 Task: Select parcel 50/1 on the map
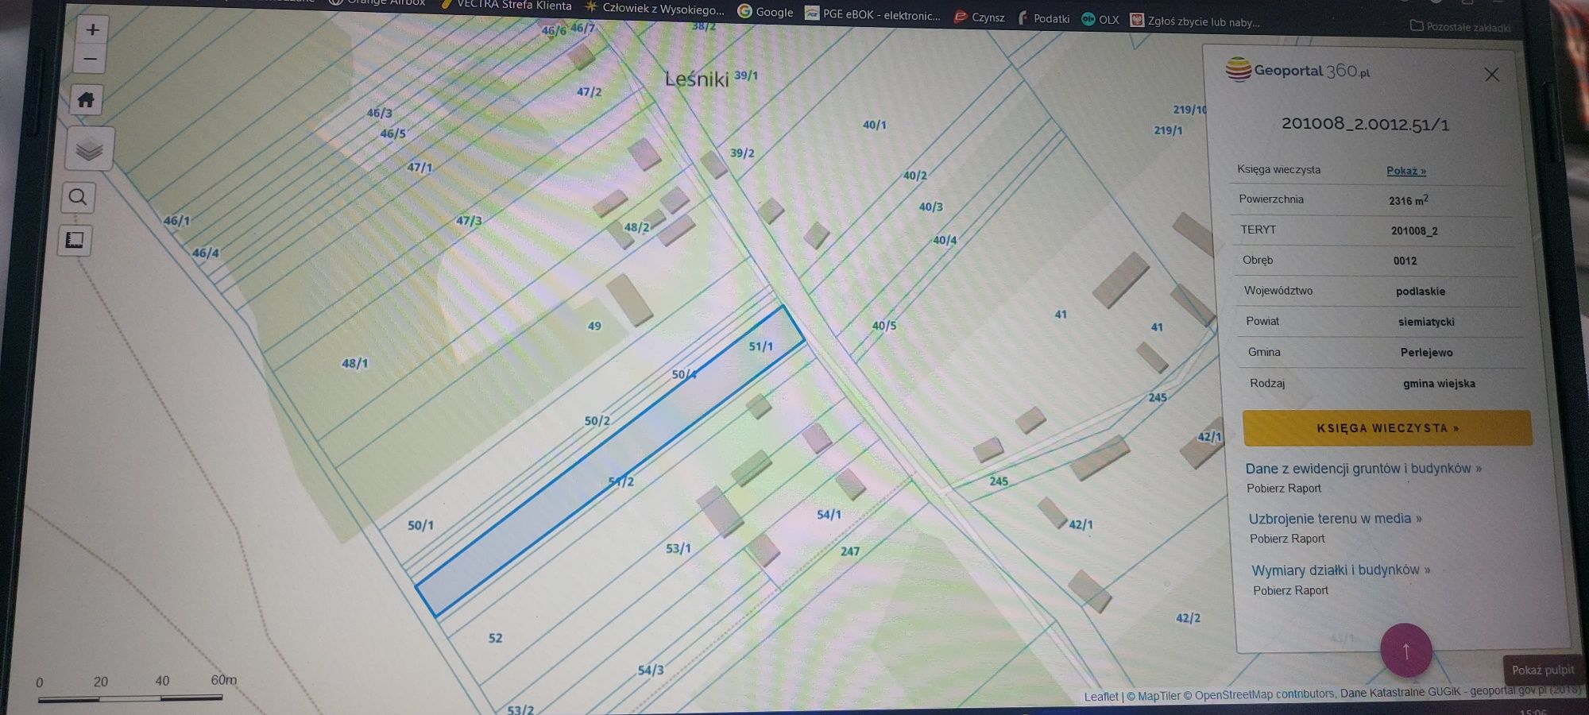(x=420, y=526)
